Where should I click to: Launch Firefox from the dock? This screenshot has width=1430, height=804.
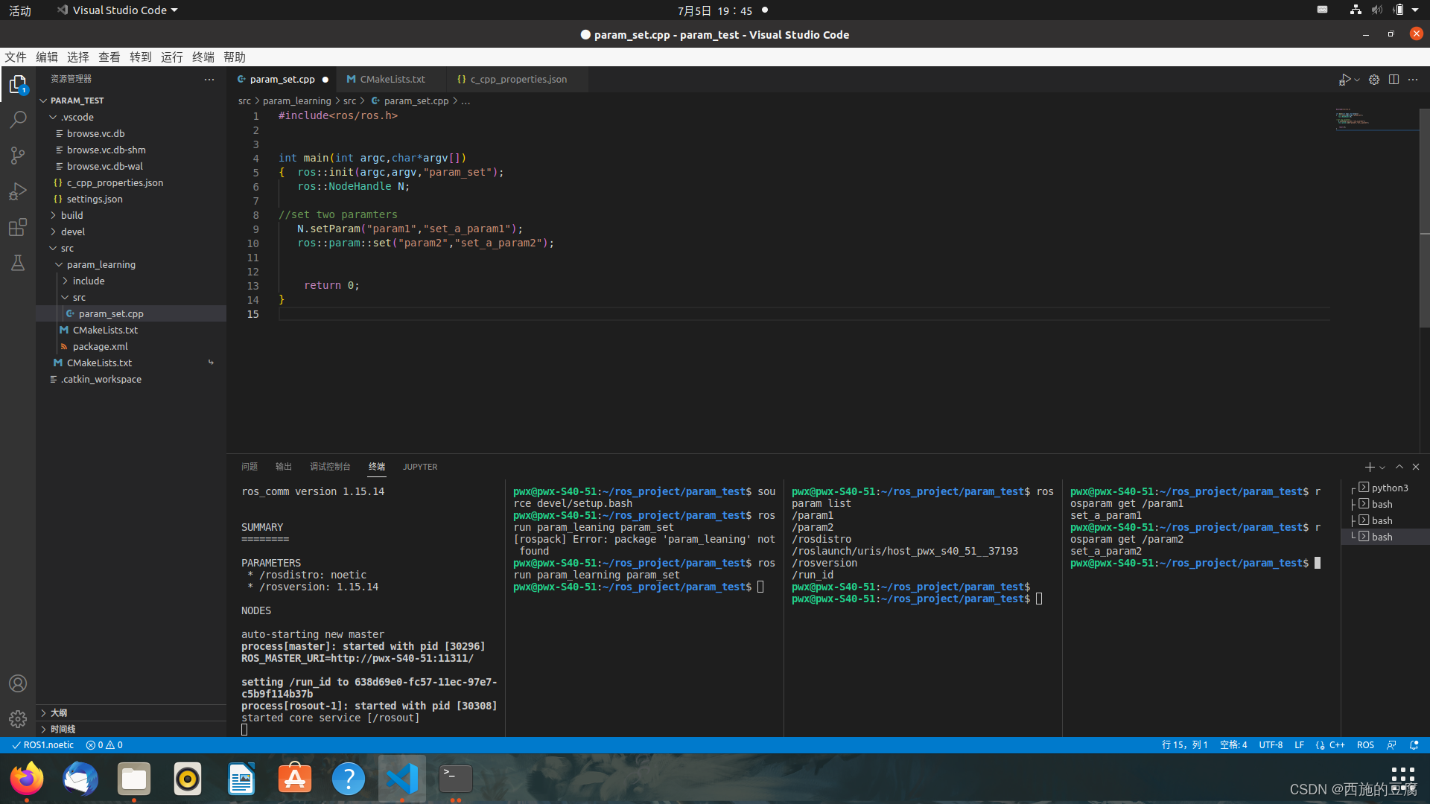click(27, 779)
